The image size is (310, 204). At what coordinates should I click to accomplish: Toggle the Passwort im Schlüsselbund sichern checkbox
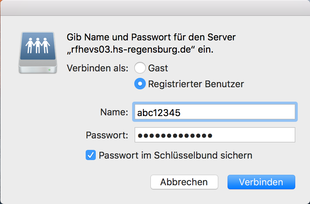point(91,155)
